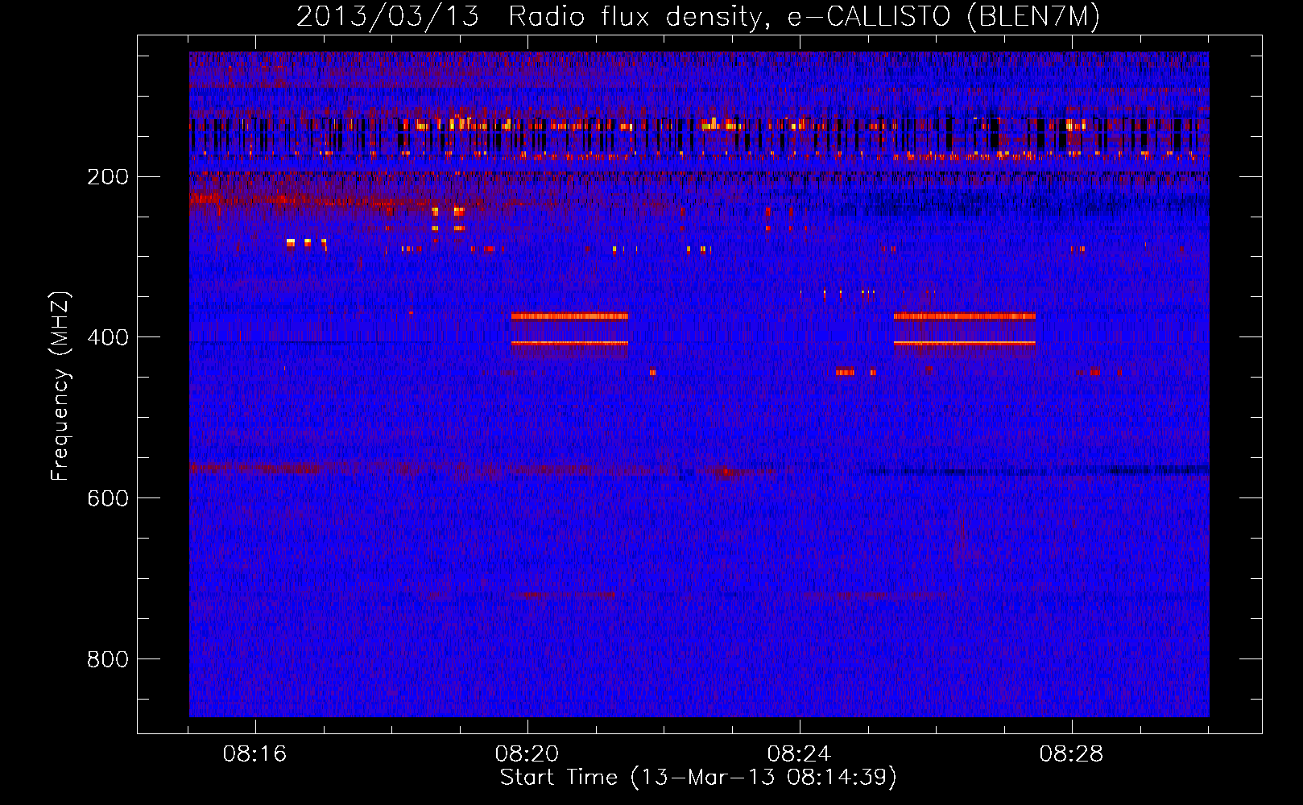
Task: Click the 600 frequency tick label
Action: [x=108, y=498]
